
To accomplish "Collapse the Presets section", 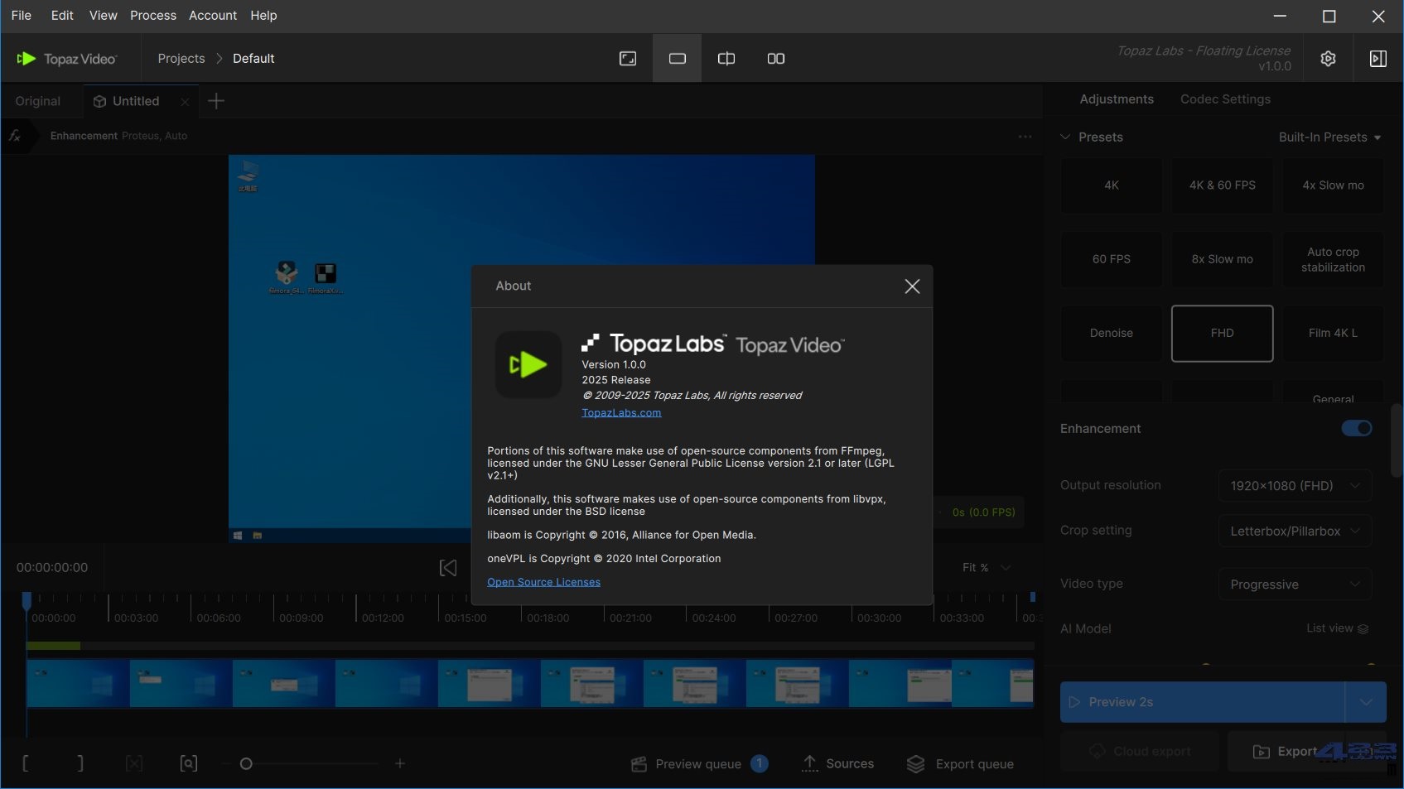I will point(1065,137).
